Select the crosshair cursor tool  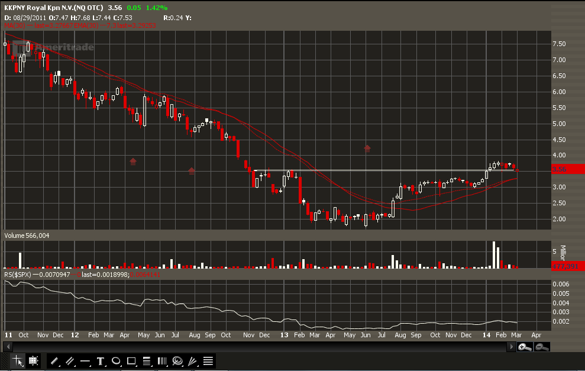(x=17, y=360)
